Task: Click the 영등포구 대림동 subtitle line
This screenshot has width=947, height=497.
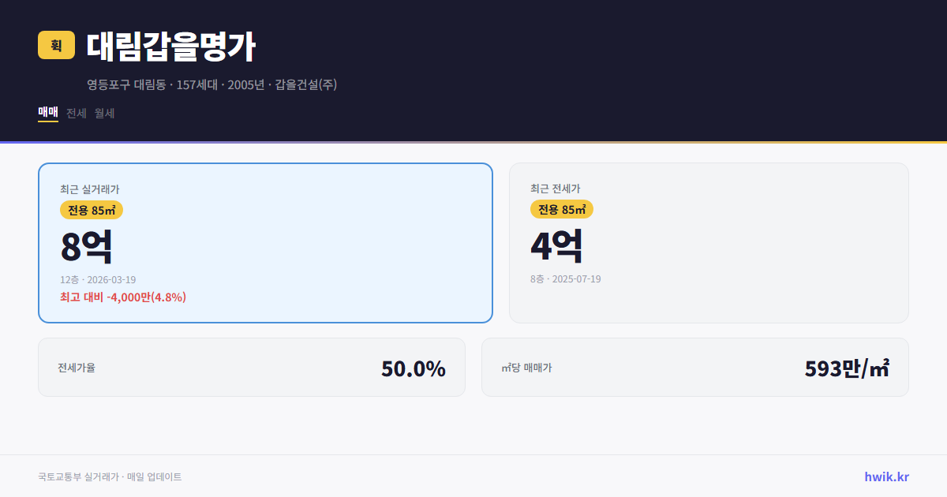Action: 213,84
